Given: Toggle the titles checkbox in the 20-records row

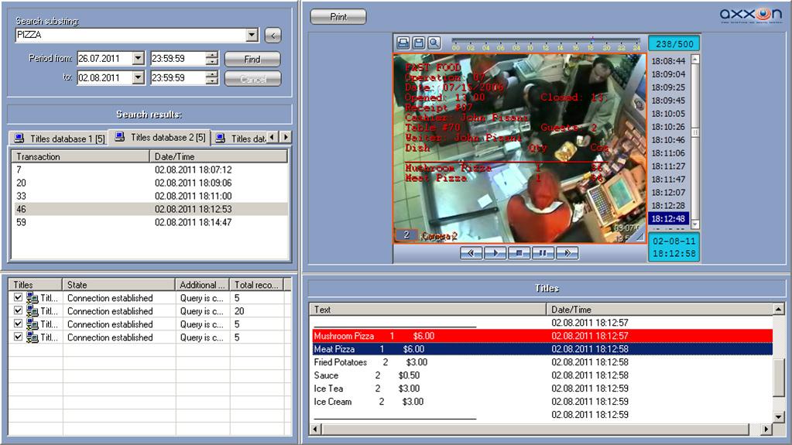Looking at the screenshot, I should pos(19,311).
